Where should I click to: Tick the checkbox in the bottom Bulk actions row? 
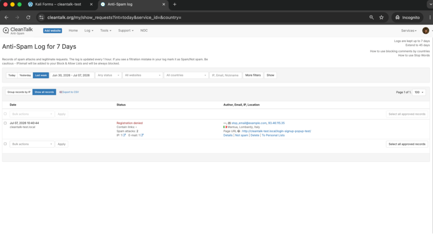pyautogui.click(x=5, y=144)
